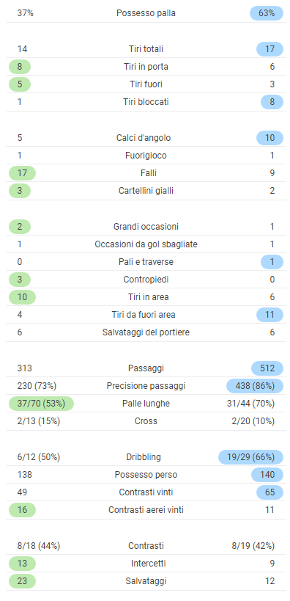Select the Cartellini gialli row label
This screenshot has width=290, height=601.
[146, 191]
